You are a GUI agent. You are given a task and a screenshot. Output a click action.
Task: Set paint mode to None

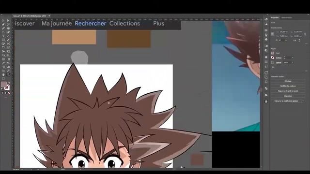pyautogui.click(x=9, y=93)
